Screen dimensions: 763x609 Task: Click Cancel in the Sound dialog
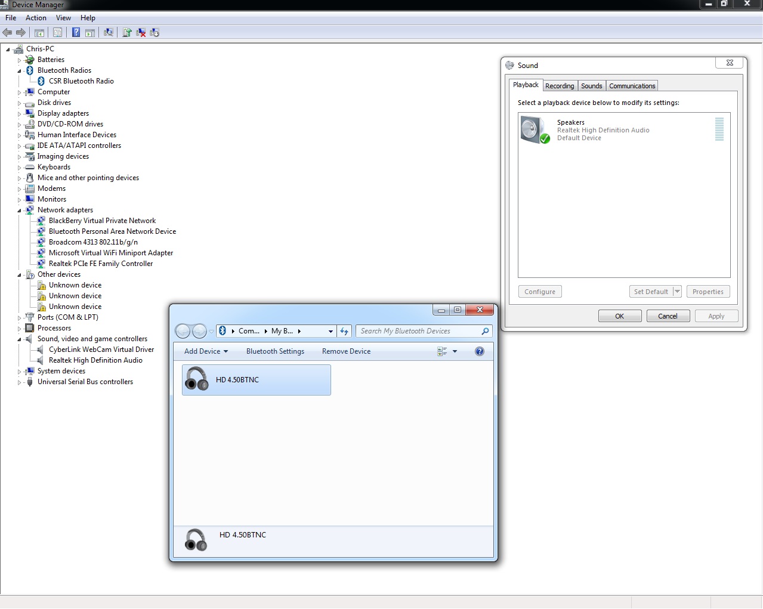click(x=668, y=316)
